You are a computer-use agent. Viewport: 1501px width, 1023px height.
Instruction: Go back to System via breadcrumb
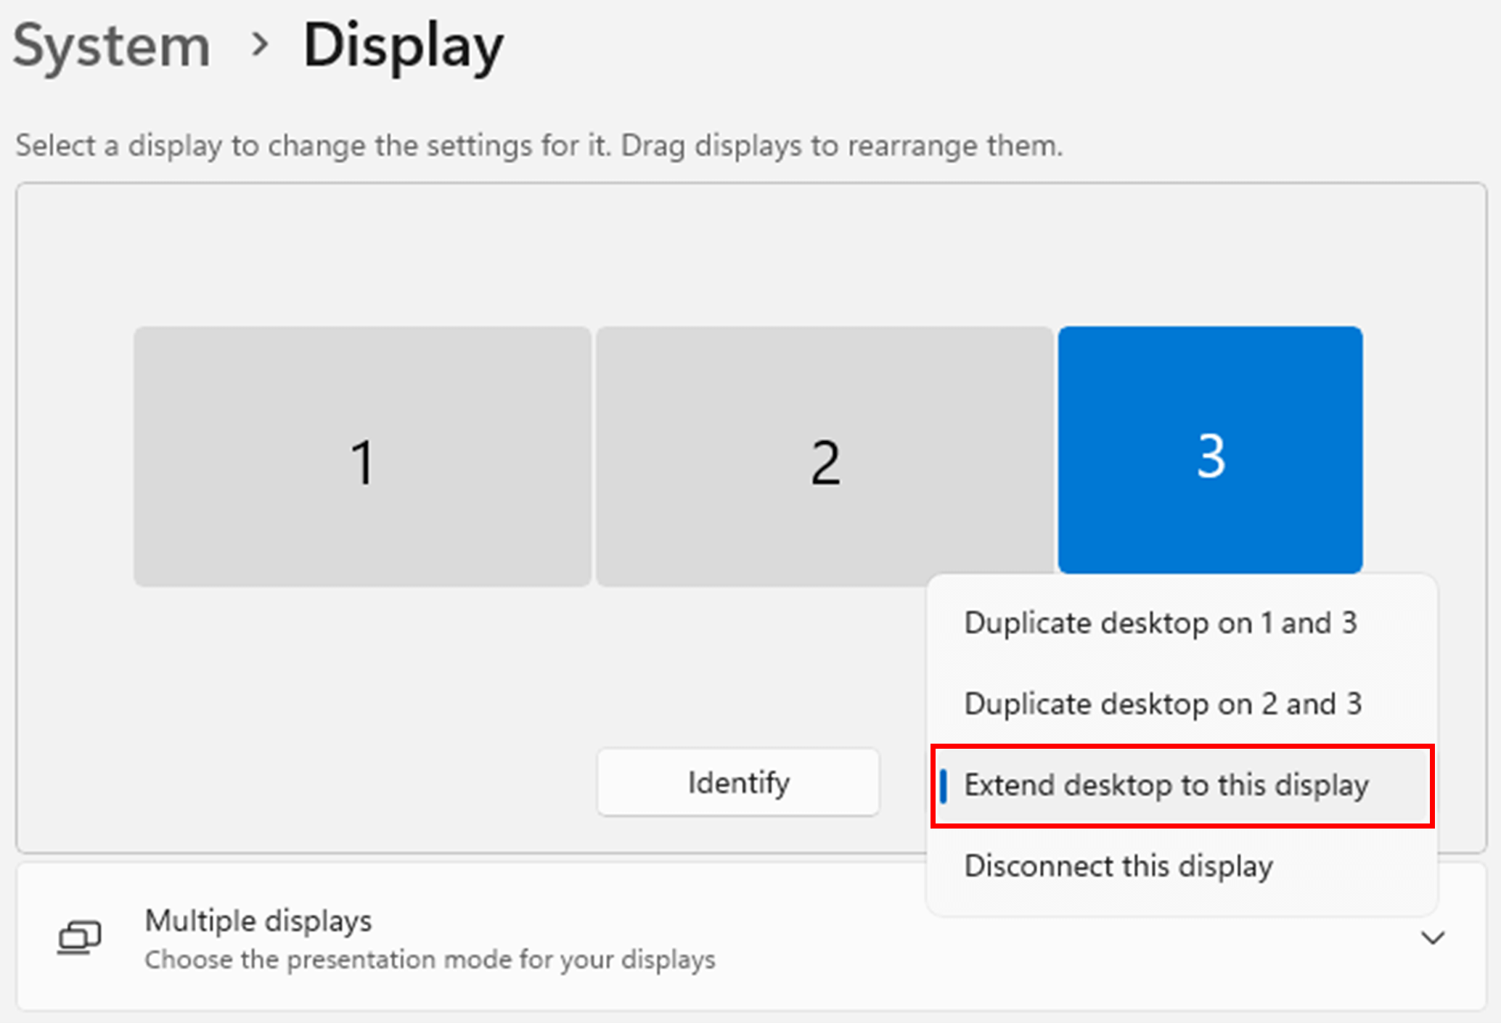tap(112, 46)
